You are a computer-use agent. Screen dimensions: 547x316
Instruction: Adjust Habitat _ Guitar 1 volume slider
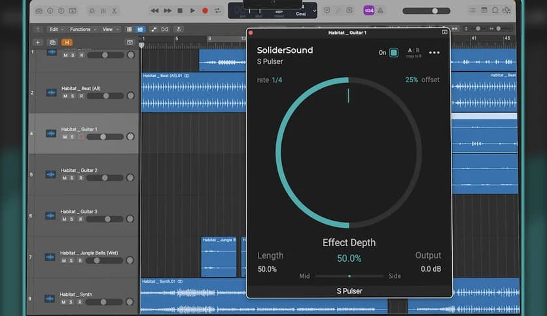105,136
